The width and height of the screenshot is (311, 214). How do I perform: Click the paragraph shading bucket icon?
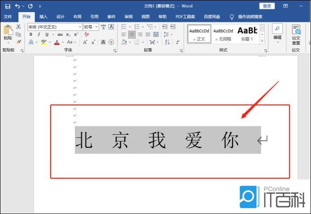click(124, 42)
